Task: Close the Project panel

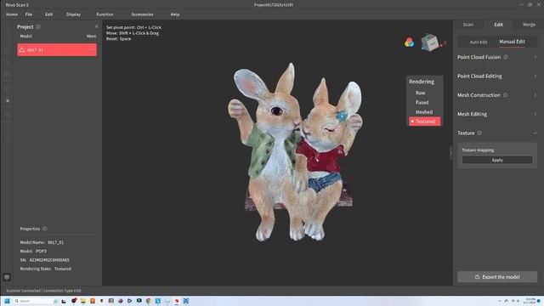Action: click(96, 26)
